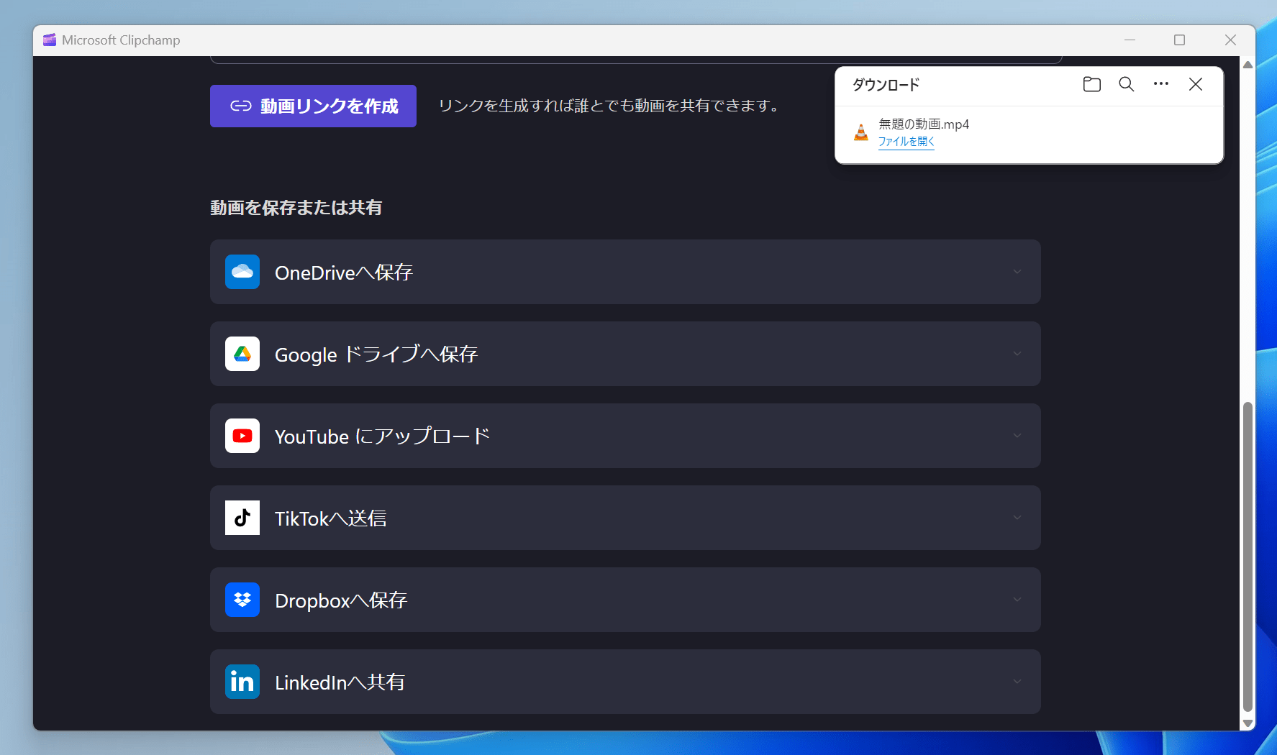Select the YouTube にアップロード label

383,436
